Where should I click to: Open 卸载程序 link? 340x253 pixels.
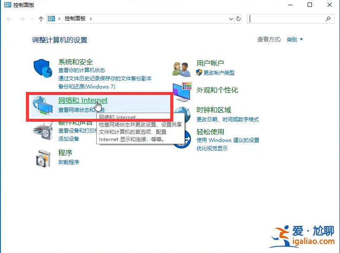point(69,162)
